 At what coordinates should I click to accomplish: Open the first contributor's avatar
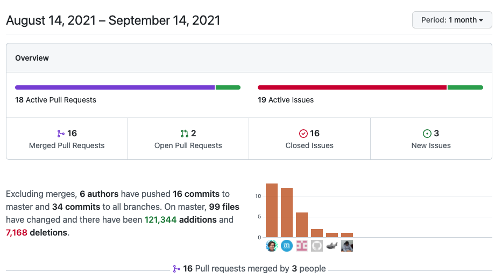(x=272, y=246)
